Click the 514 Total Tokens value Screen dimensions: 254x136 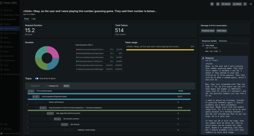point(119,30)
